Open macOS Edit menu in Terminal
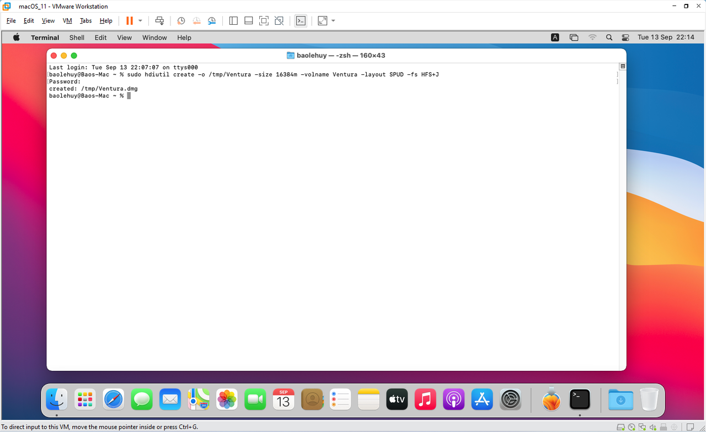This screenshot has width=706, height=432. [x=100, y=37]
